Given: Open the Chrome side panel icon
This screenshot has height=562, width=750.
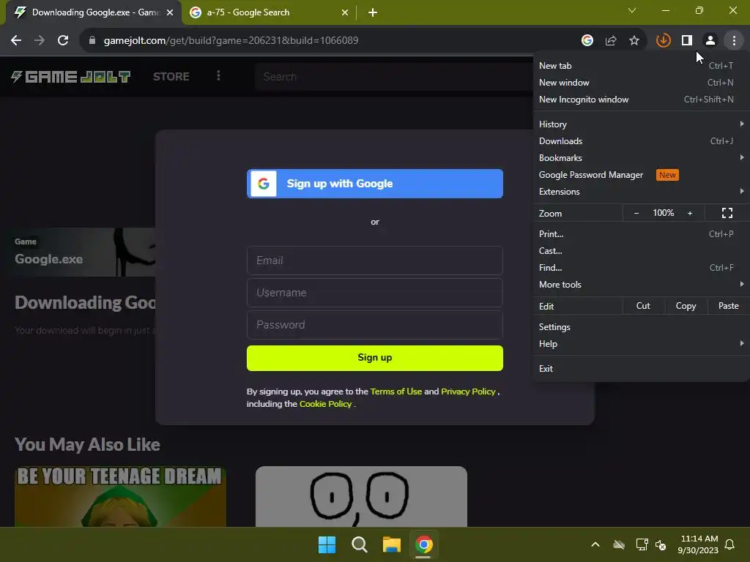Looking at the screenshot, I should (687, 40).
